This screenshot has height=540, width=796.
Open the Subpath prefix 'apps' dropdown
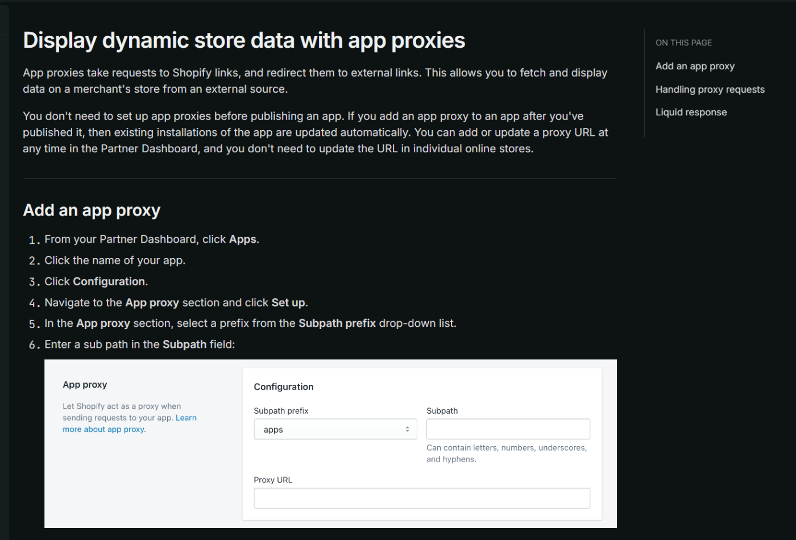tap(335, 429)
